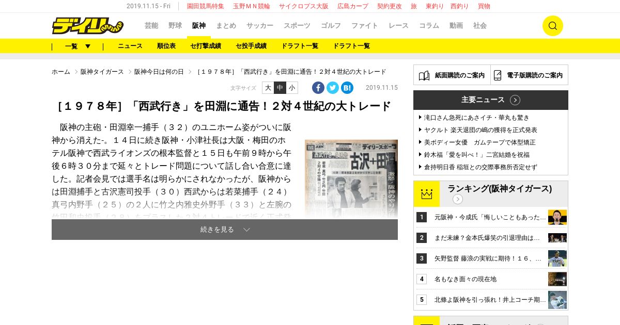Share article on Twitter
This screenshot has height=325, width=620.
point(333,88)
